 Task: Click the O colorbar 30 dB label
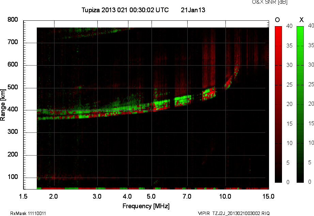click(x=289, y=65)
